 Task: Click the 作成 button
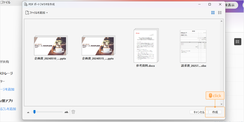215,112
